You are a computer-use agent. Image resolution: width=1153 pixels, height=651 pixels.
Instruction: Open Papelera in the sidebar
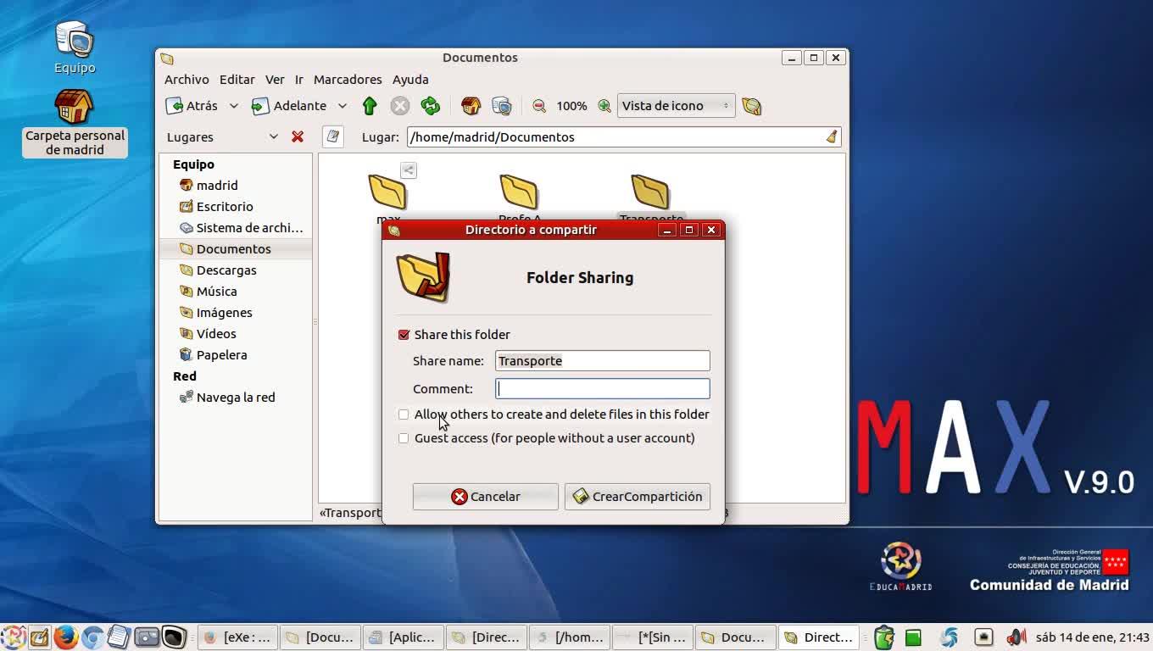click(236, 355)
